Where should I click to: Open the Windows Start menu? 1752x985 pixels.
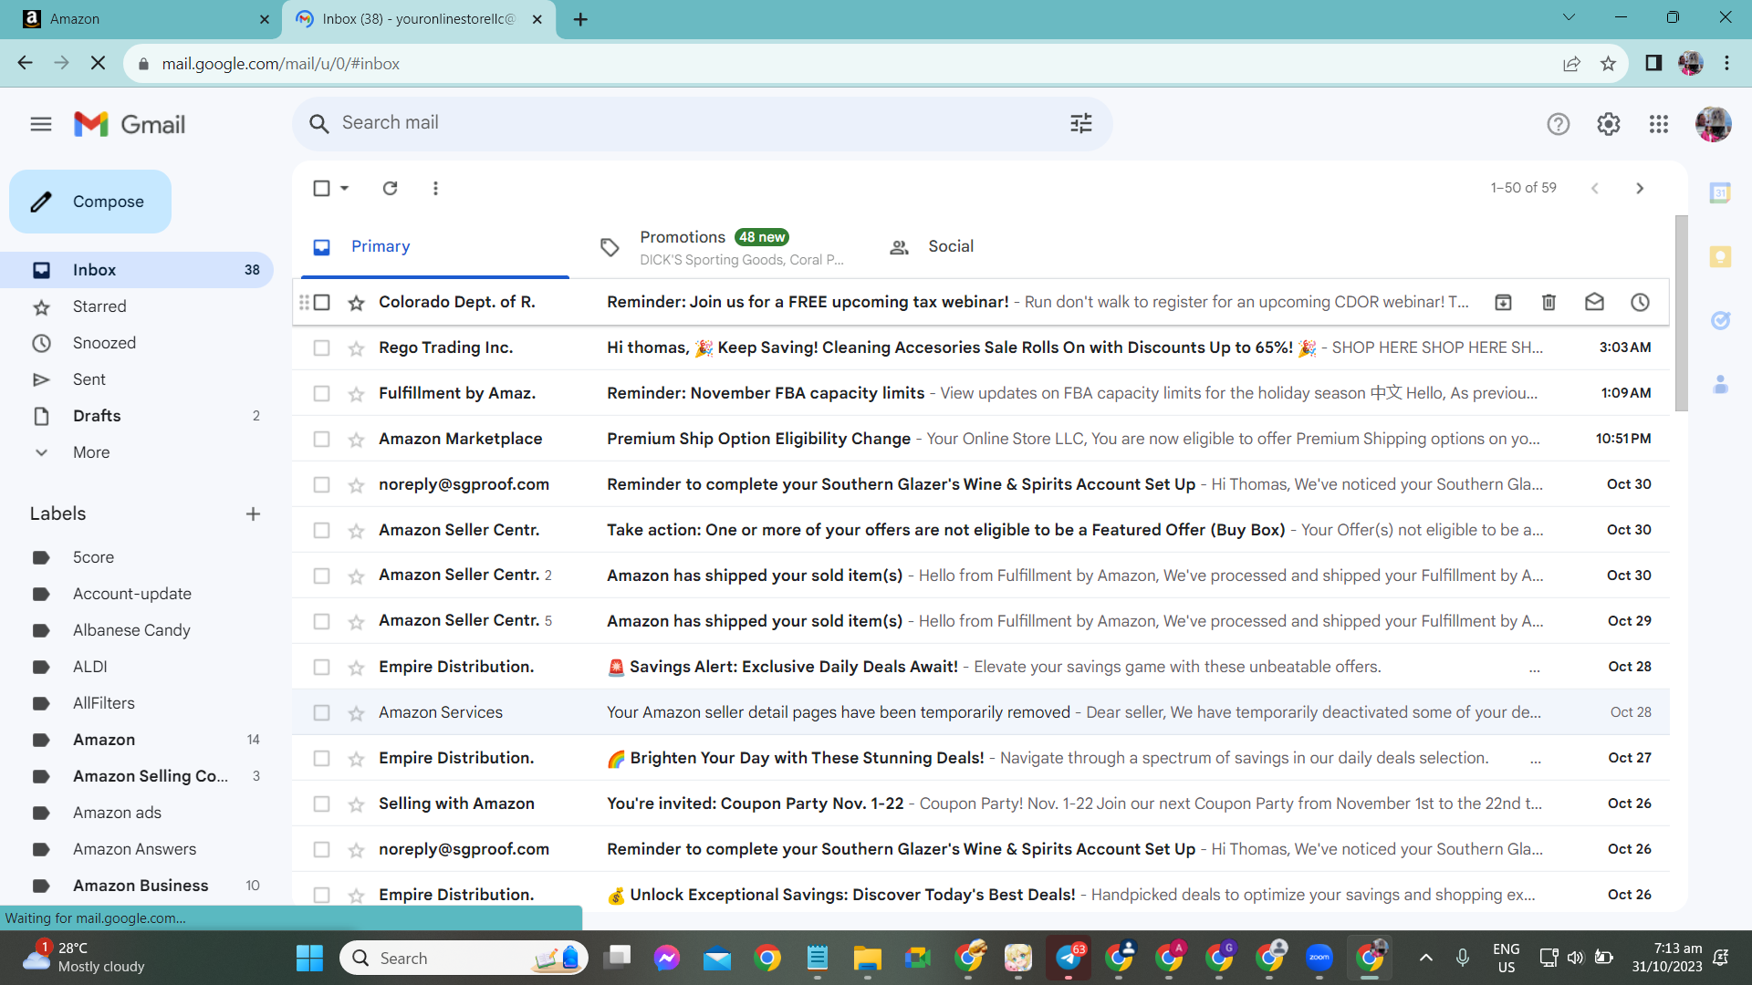[310, 958]
